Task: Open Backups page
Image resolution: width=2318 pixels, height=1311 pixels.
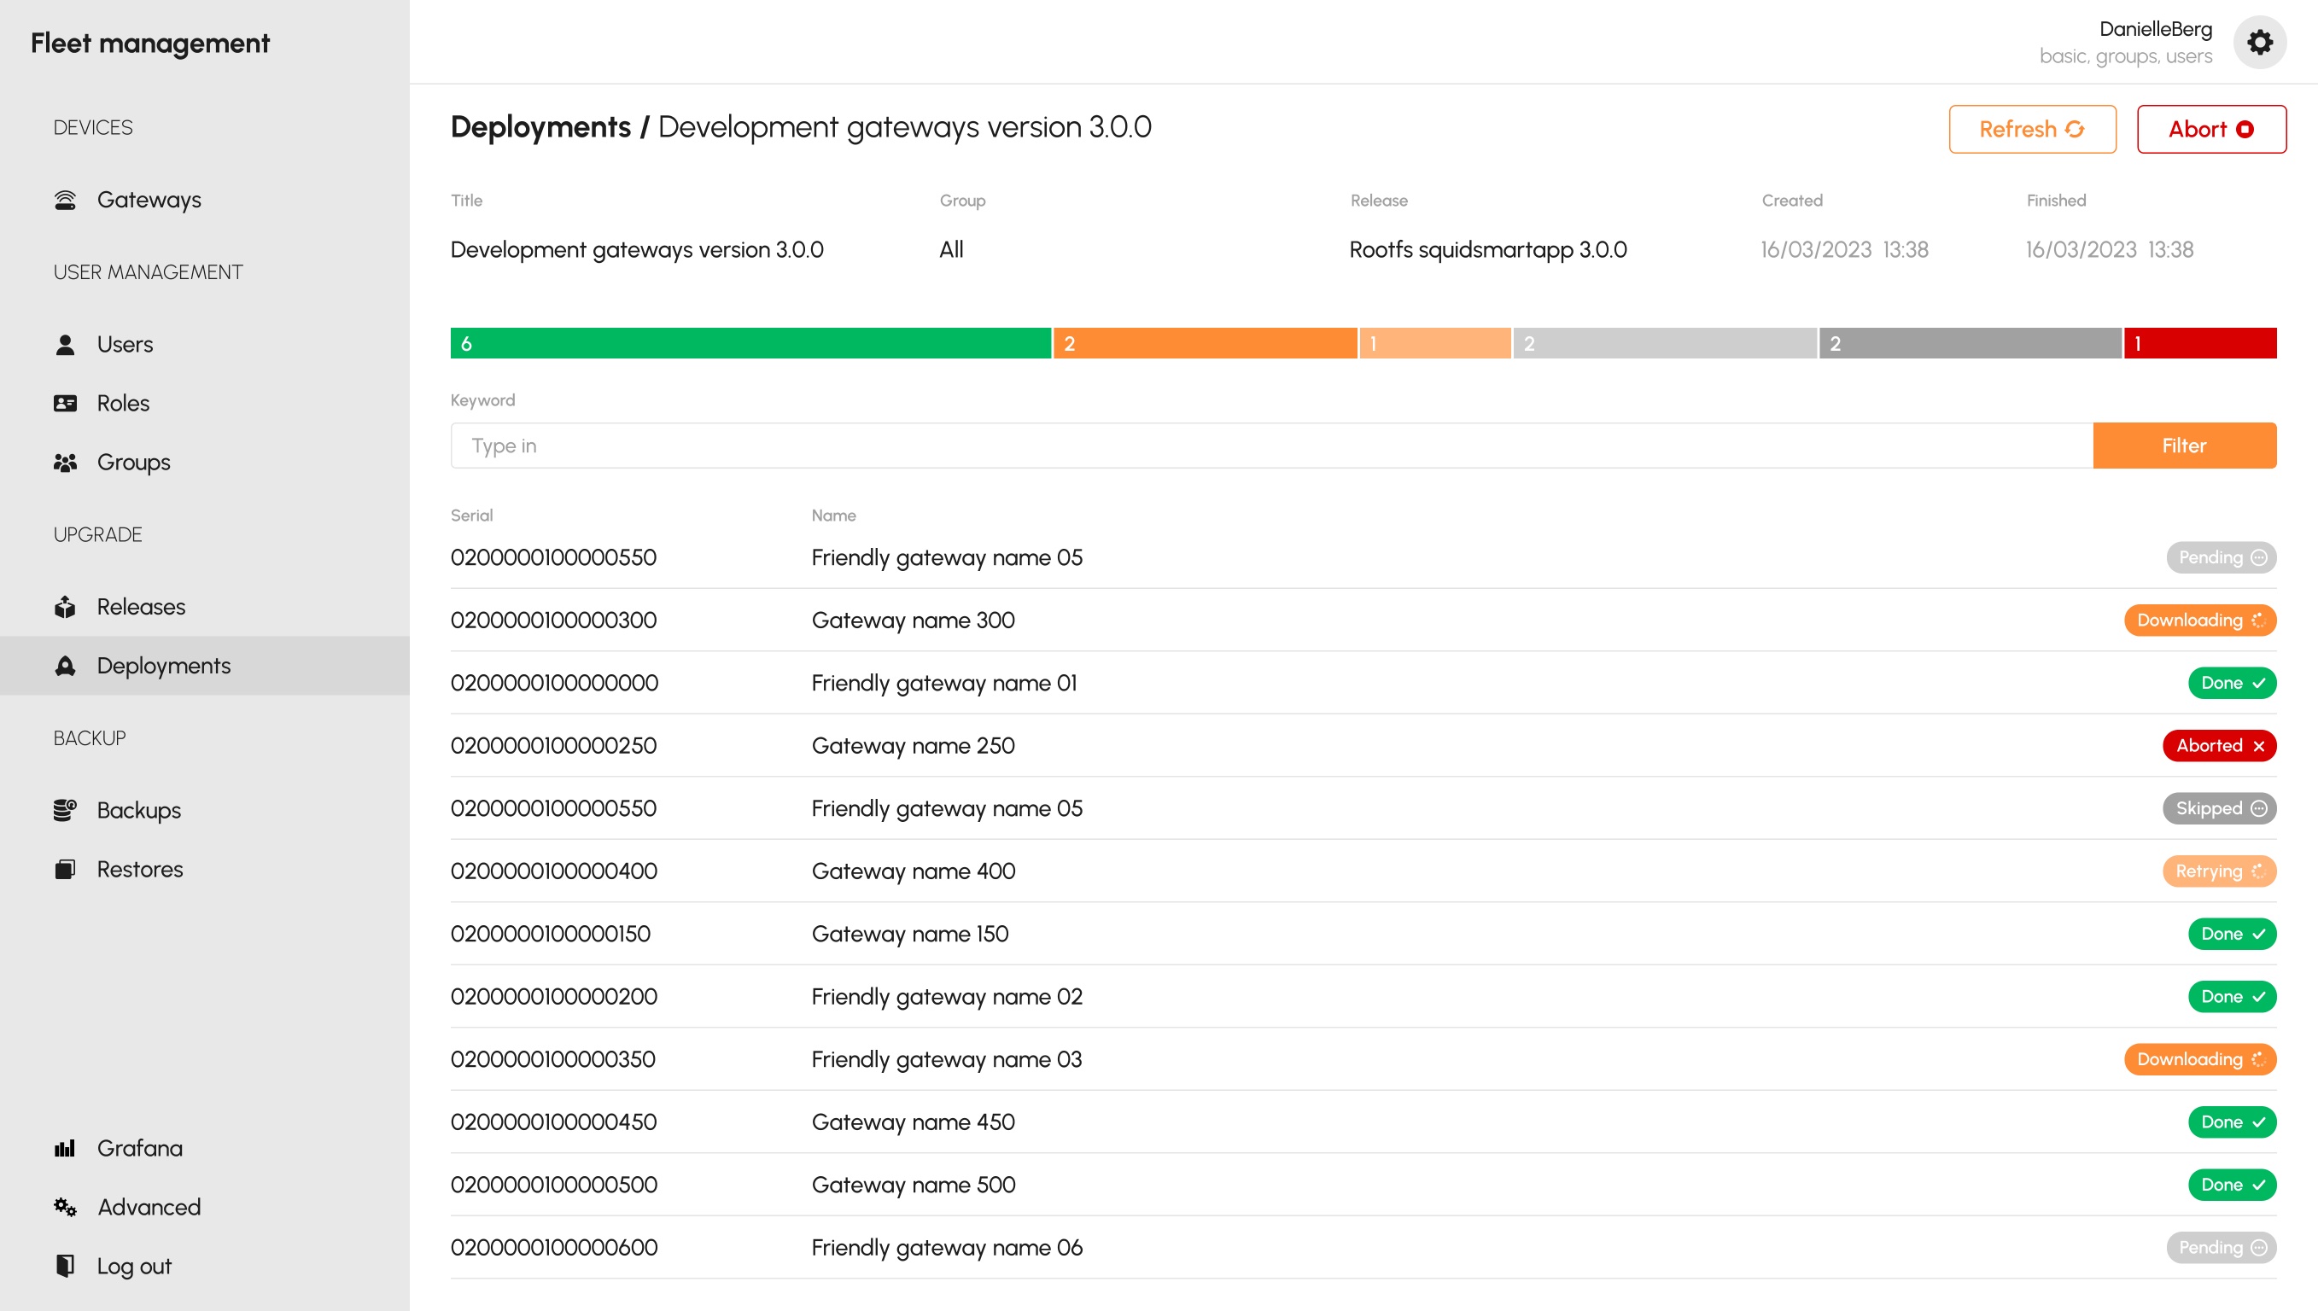Action: pyautogui.click(x=138, y=810)
